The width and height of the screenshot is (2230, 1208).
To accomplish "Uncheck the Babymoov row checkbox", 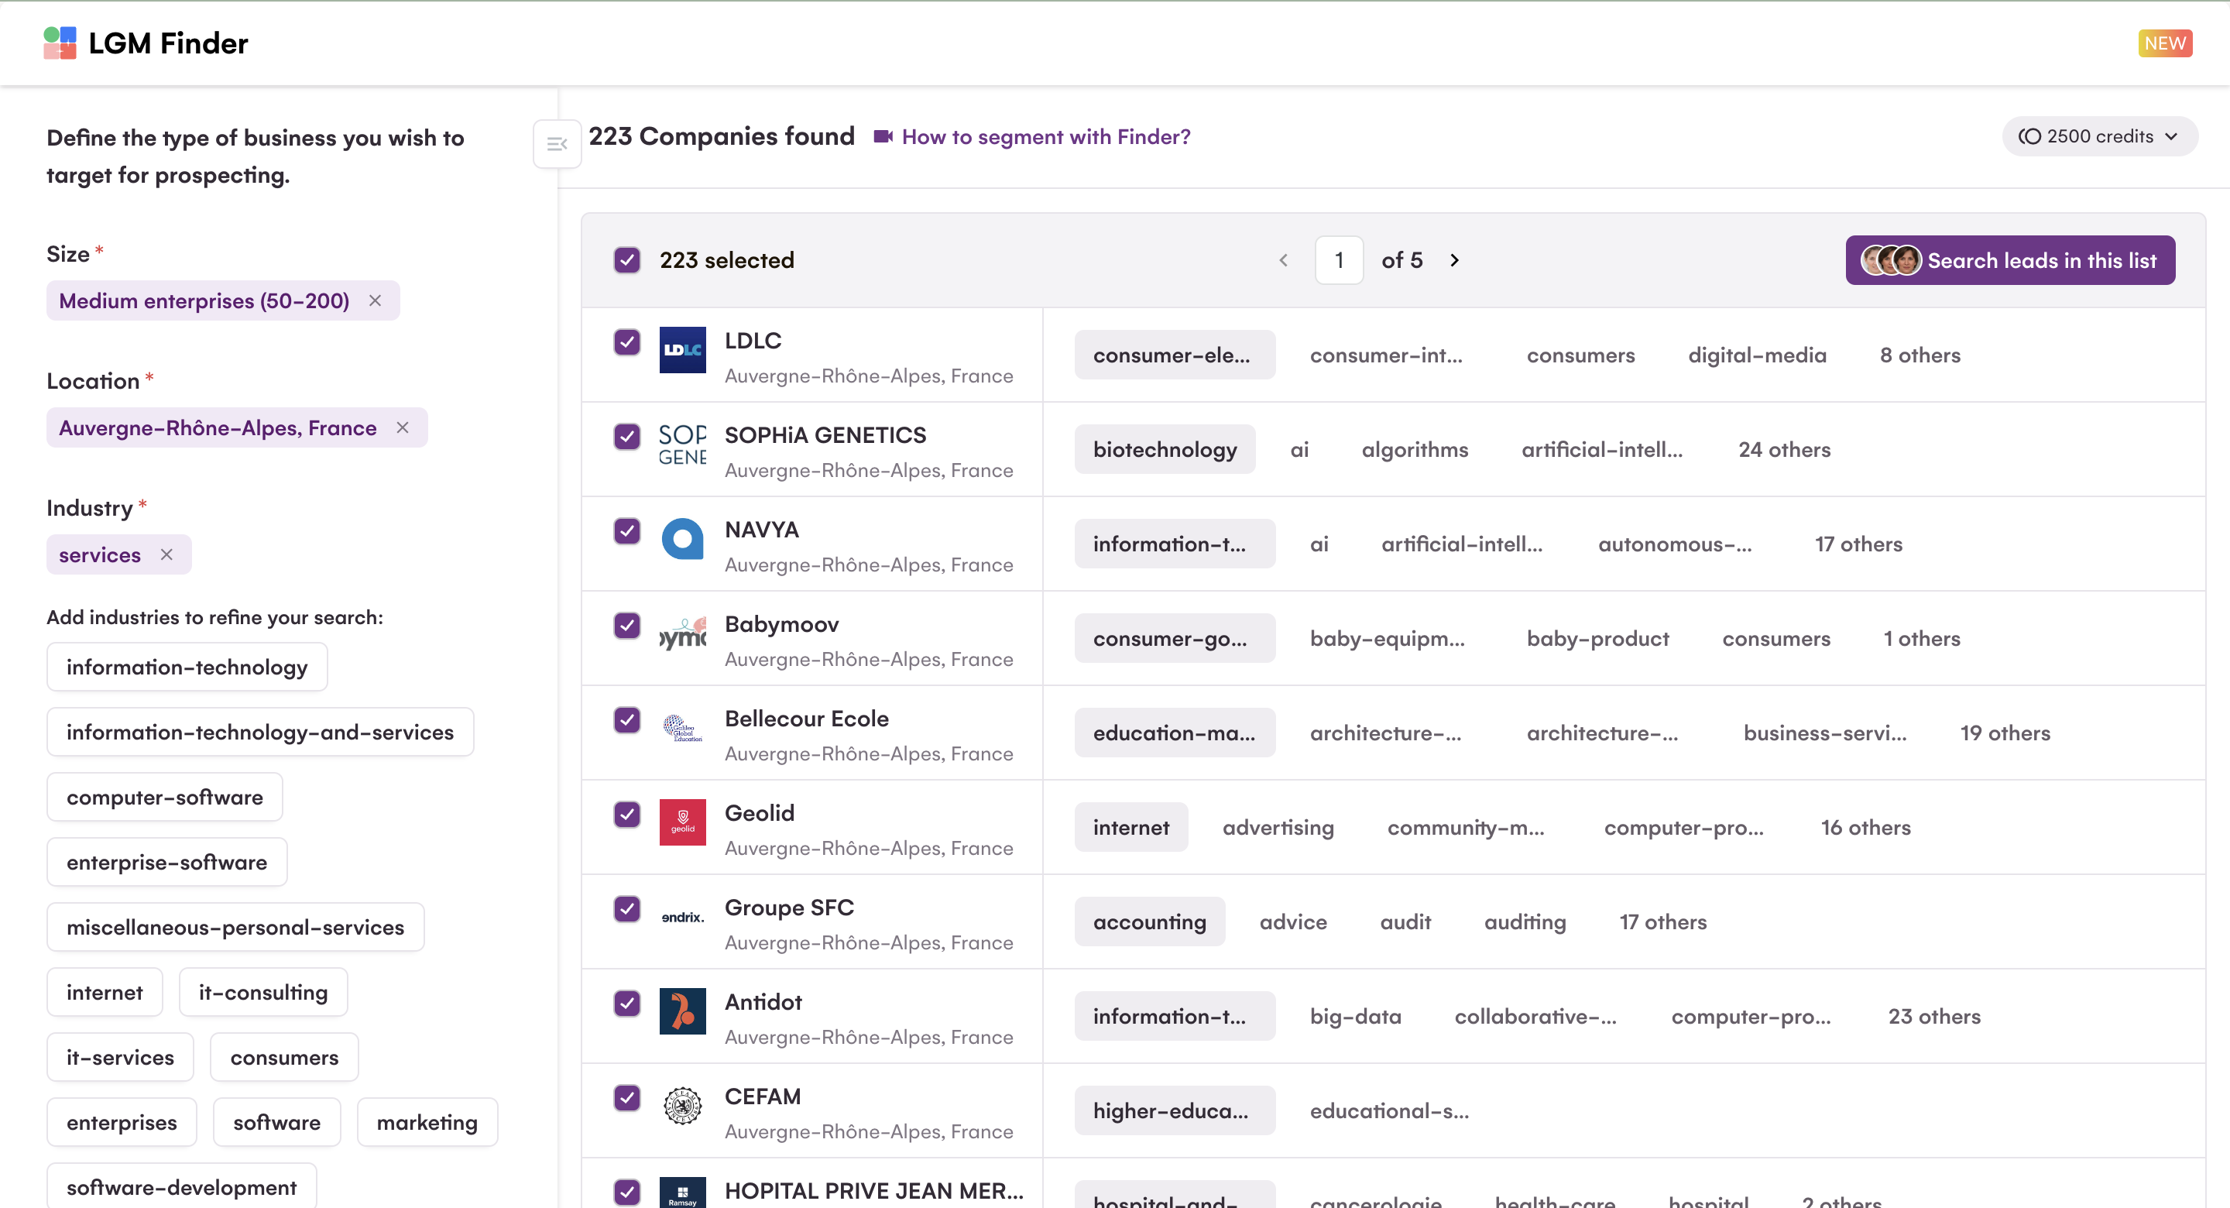I will [x=626, y=625].
